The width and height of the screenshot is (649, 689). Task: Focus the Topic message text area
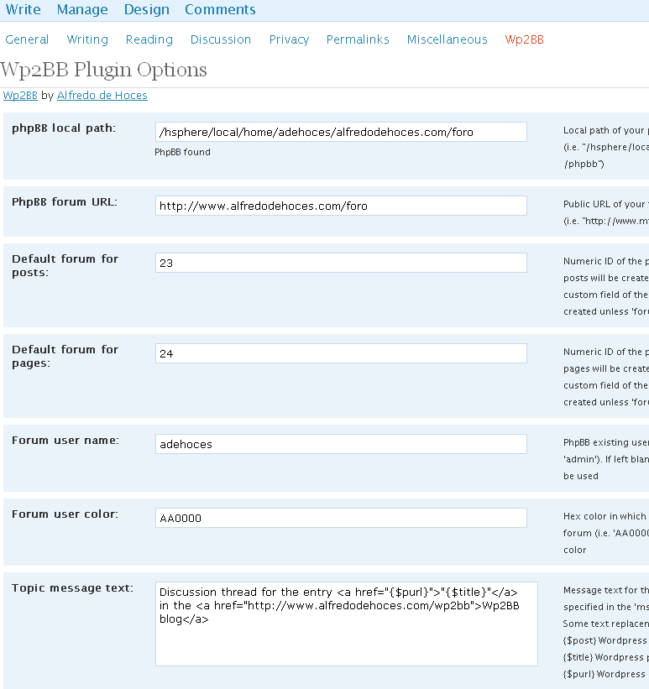coord(347,624)
